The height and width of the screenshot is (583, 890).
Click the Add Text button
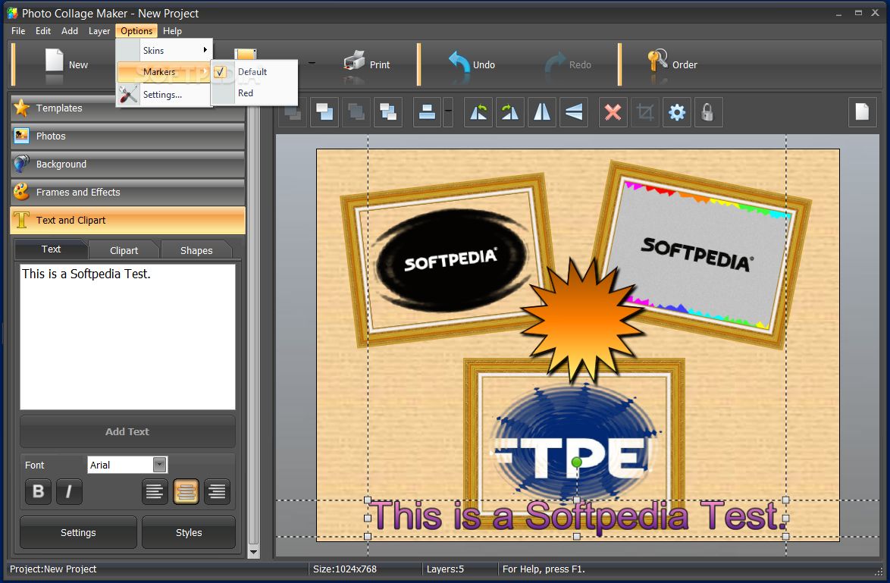(127, 431)
